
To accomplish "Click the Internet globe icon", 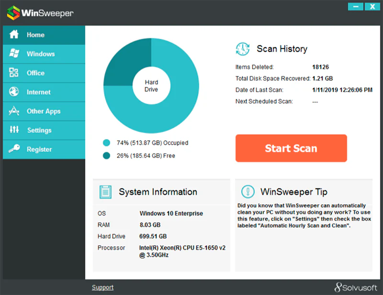I will coord(14,92).
